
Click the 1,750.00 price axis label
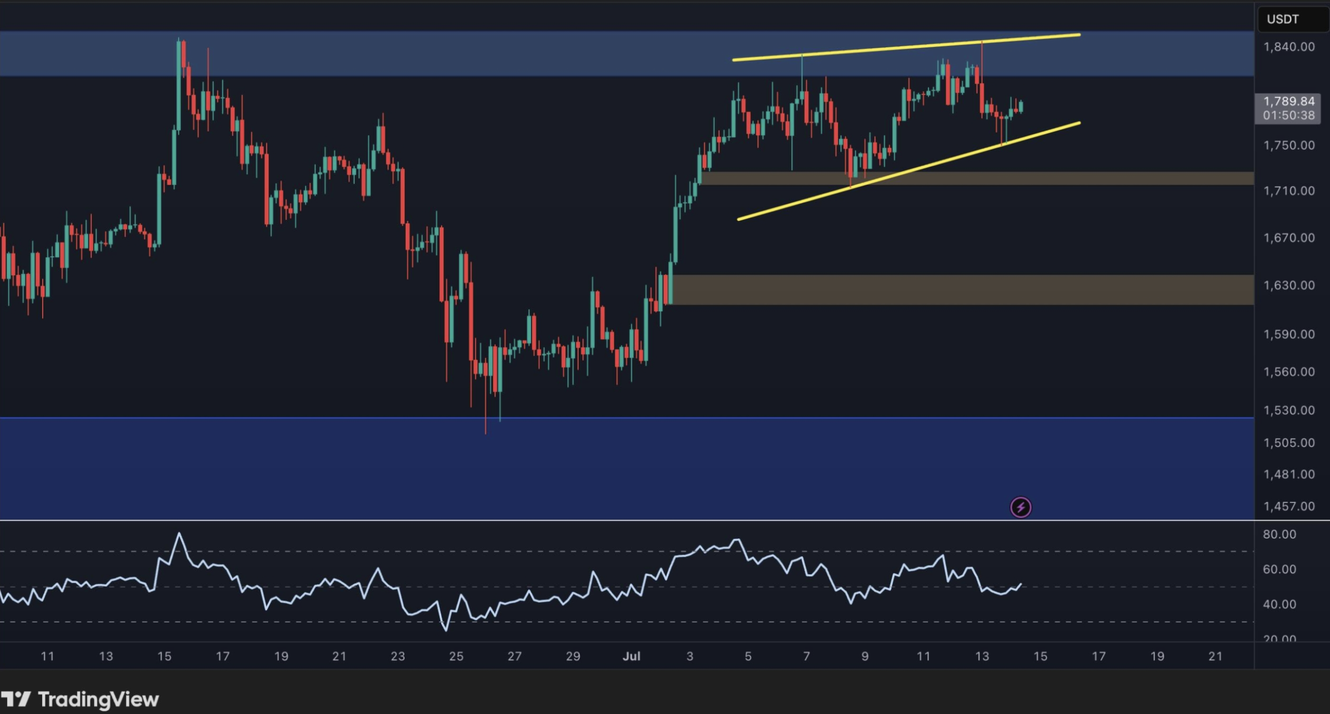(x=1289, y=146)
